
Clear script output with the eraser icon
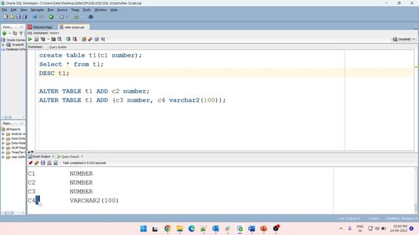(x=37, y=163)
